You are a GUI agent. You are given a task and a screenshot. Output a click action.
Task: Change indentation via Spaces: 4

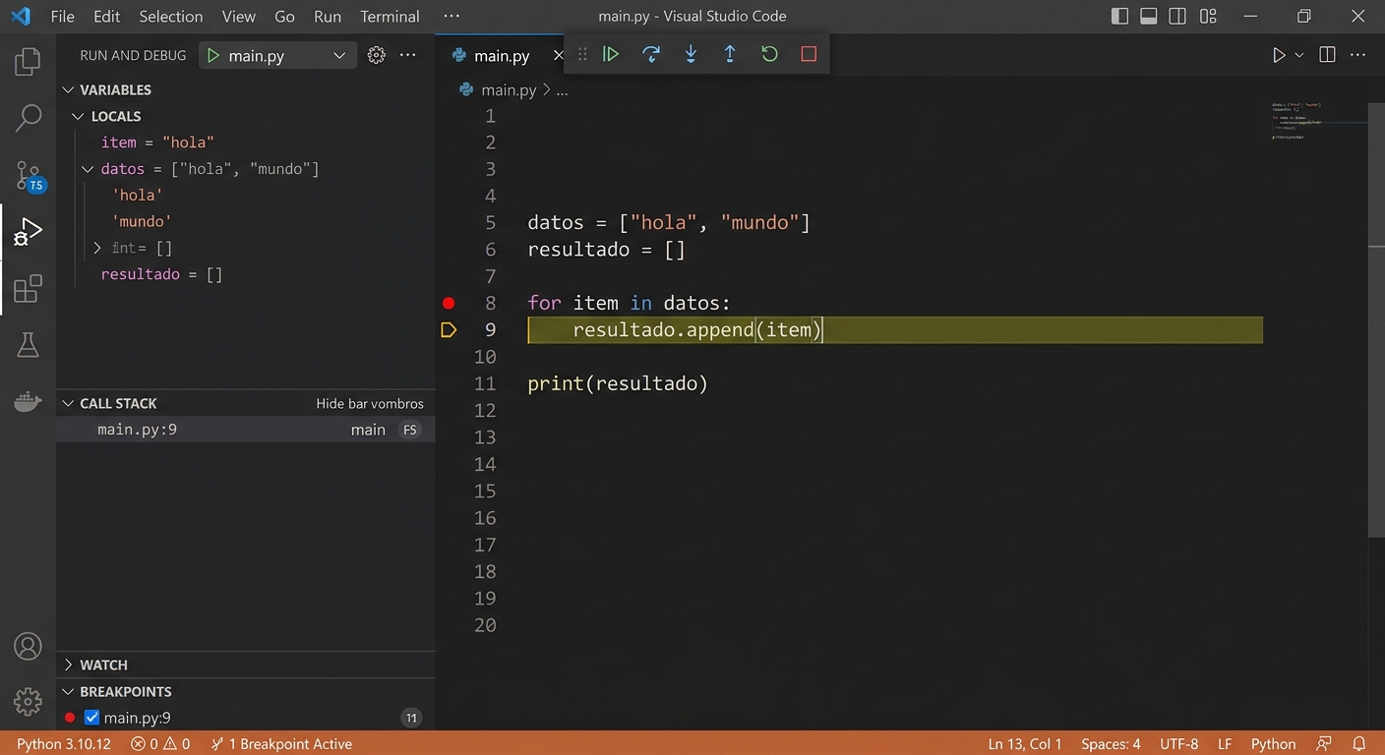point(1111,744)
